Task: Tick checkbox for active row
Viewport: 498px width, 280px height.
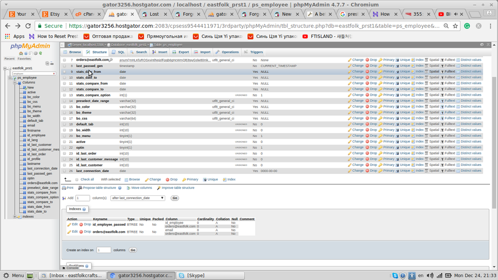Action: click(64, 142)
